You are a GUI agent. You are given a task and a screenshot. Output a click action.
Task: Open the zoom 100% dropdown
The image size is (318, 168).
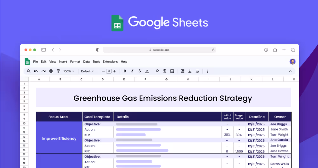(69, 71)
